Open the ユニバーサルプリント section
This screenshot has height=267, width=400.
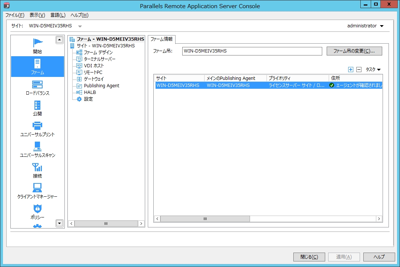pyautogui.click(x=37, y=129)
